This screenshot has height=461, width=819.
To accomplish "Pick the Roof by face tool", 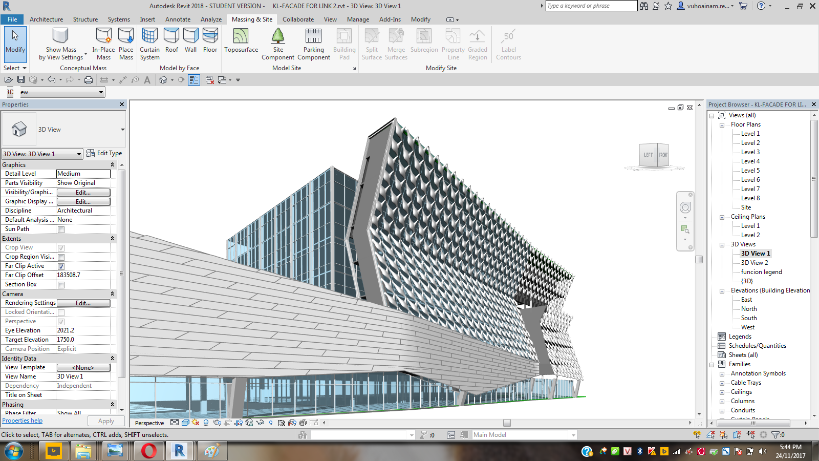I will pos(171,40).
